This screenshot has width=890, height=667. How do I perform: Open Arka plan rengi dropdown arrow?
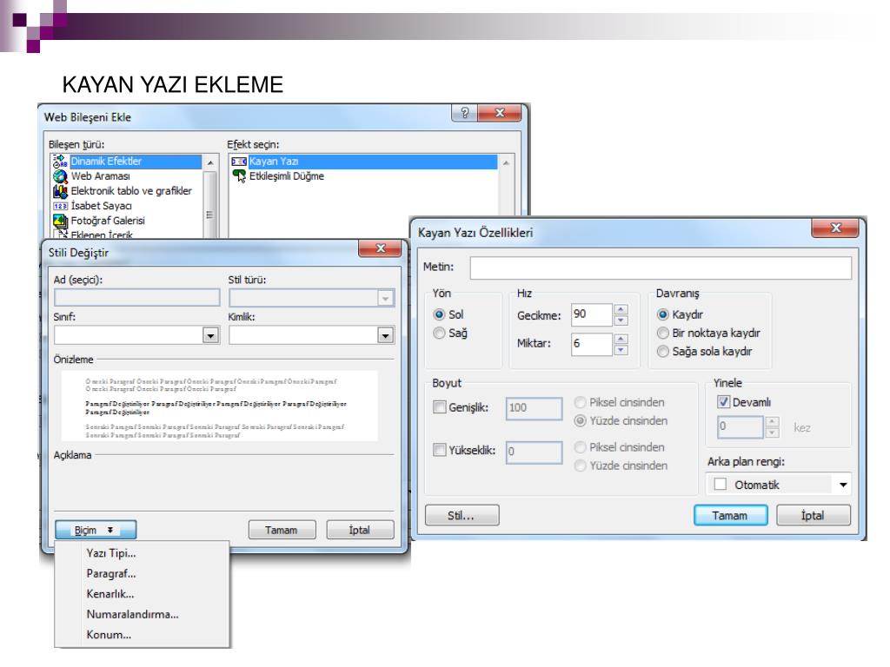pyautogui.click(x=843, y=485)
